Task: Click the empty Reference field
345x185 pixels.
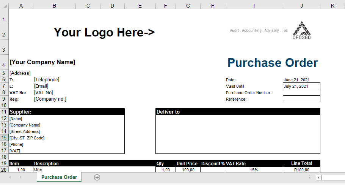Action: (x=301, y=99)
